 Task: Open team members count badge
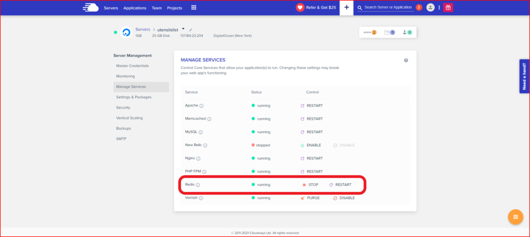point(407,33)
